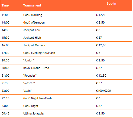This screenshot has width=133, height=118.
Task: Open GooD Night NewFlash tournament
Action: pyautogui.click(x=37, y=98)
